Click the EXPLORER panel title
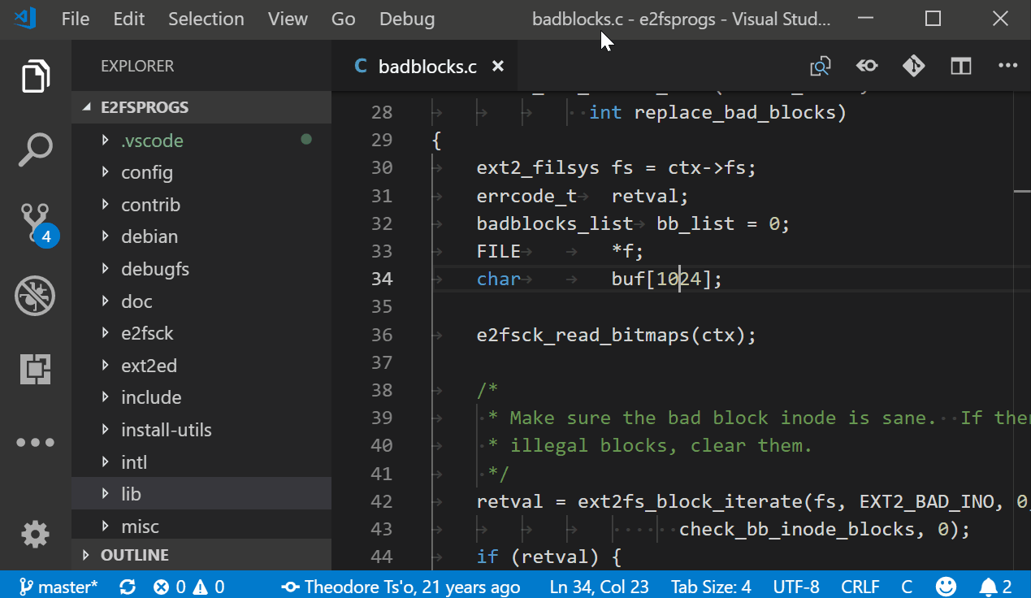 (137, 66)
